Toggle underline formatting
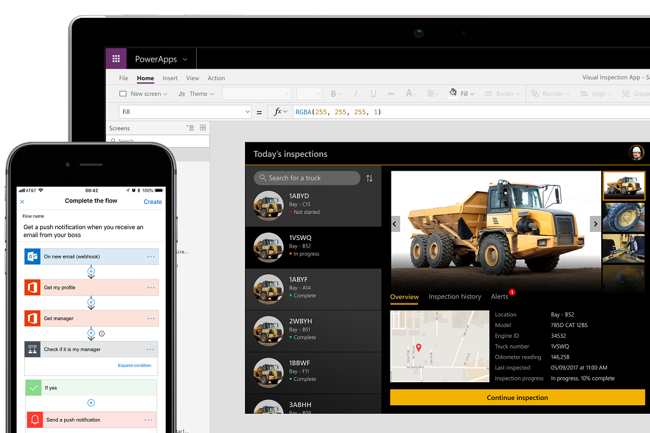650x433 pixels. pos(373,94)
